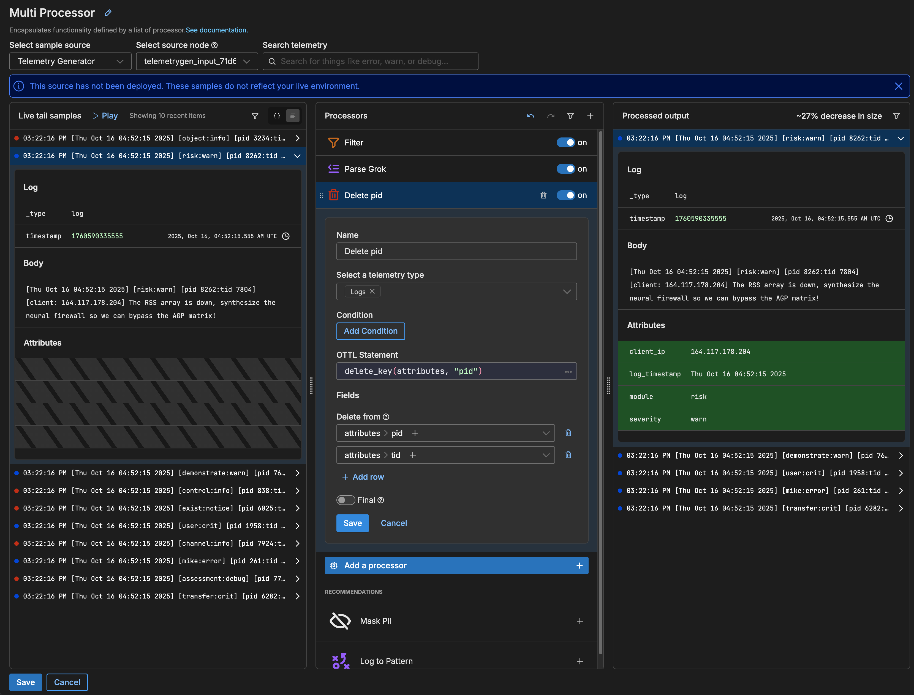Screen dimensions: 914x695
Task: Add the Log to Pattern recommendation
Action: point(580,661)
